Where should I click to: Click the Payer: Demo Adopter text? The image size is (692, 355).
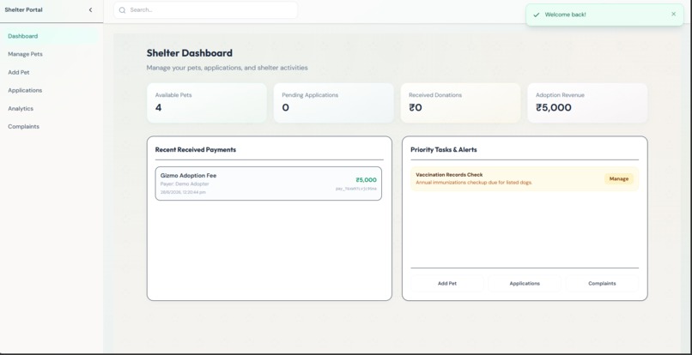point(185,184)
